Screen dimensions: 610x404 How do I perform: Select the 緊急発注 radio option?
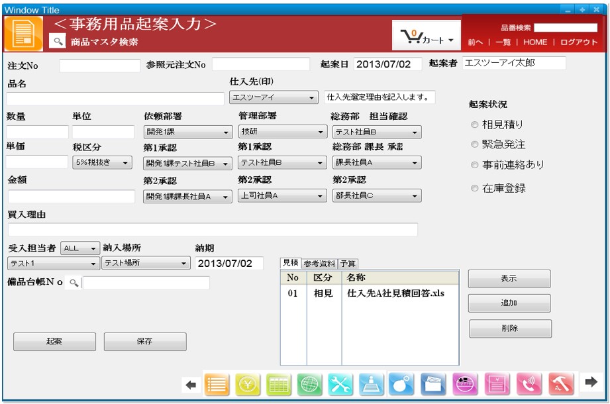[x=474, y=144]
